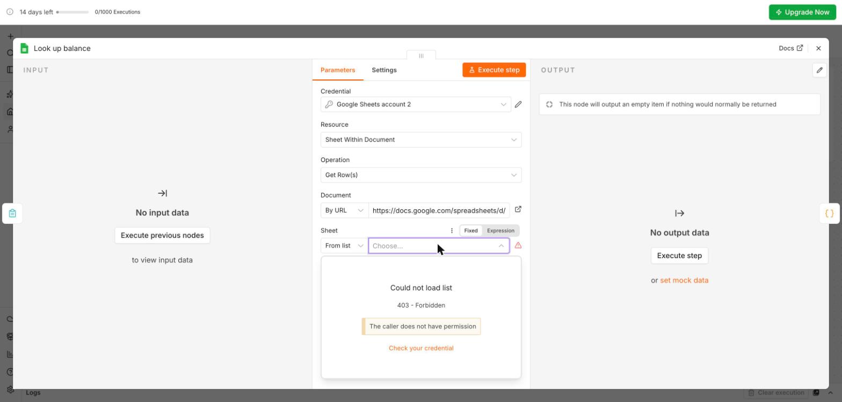Click the clipboard icon on the left edge
The width and height of the screenshot is (842, 402).
coord(12,213)
